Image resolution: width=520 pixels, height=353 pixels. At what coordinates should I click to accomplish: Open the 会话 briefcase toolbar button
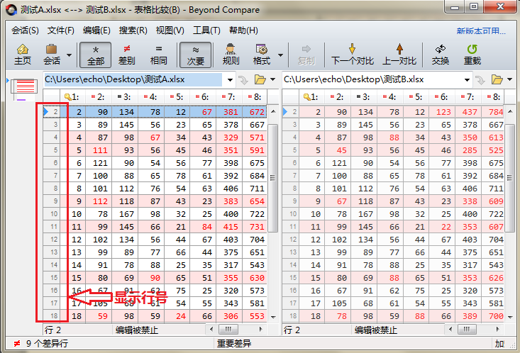(x=51, y=55)
